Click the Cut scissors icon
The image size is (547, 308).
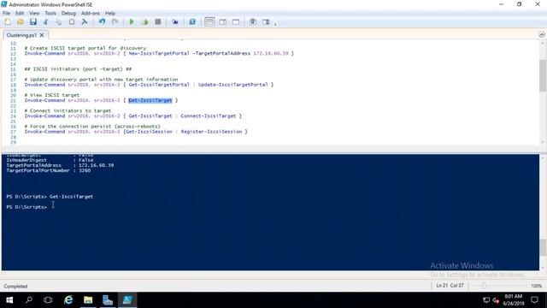[x=45, y=22]
